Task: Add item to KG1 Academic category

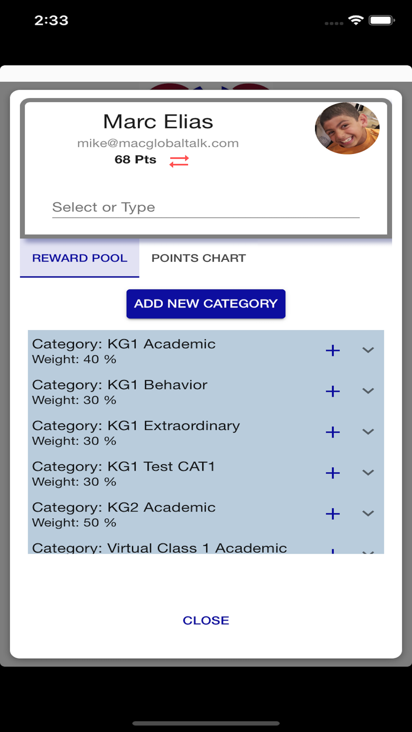Action: click(x=332, y=350)
